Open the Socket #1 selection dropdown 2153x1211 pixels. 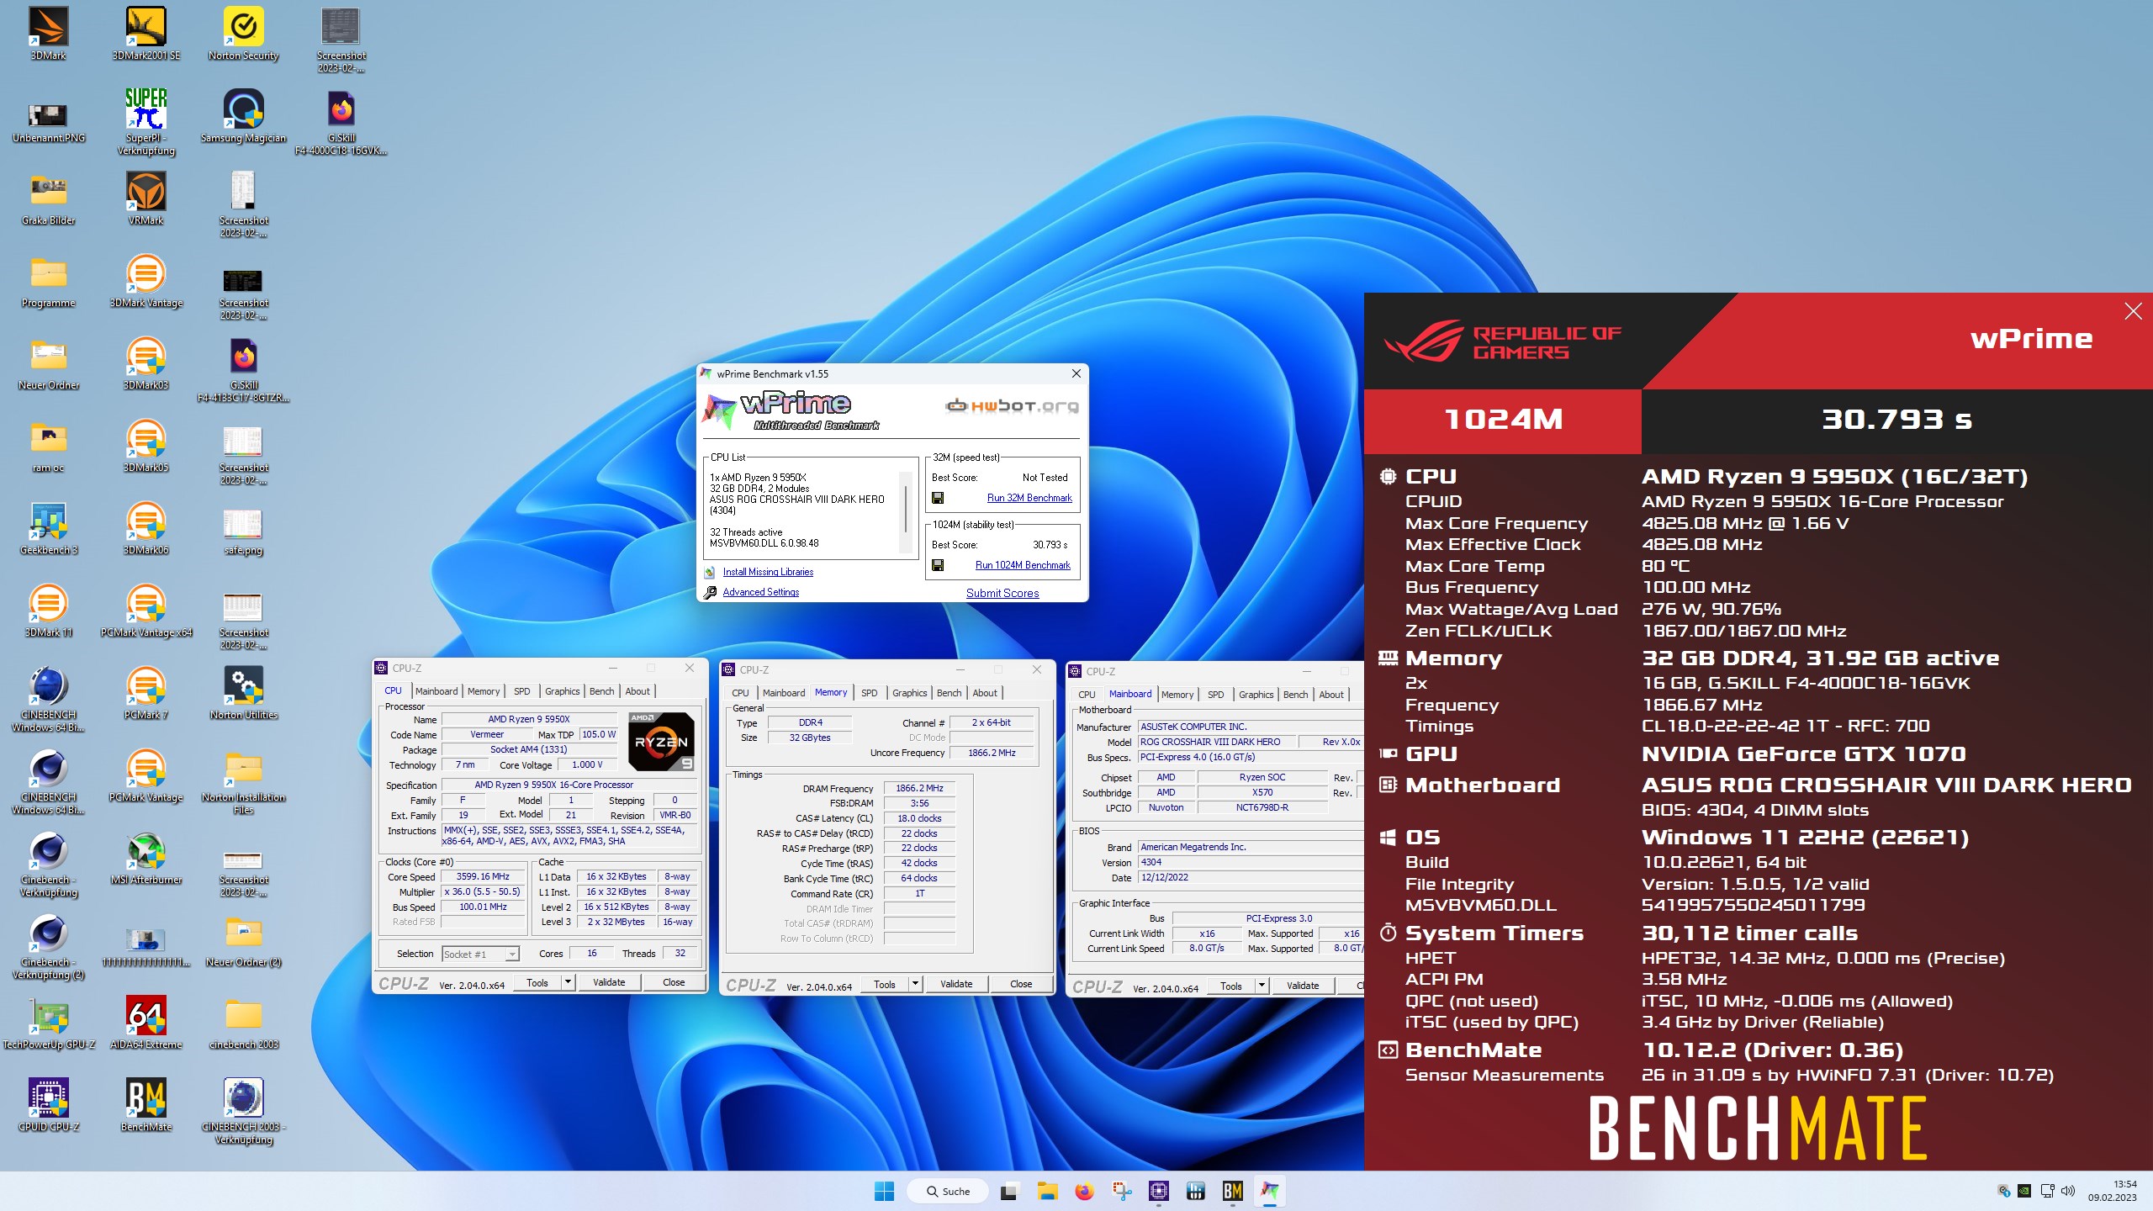pos(481,954)
